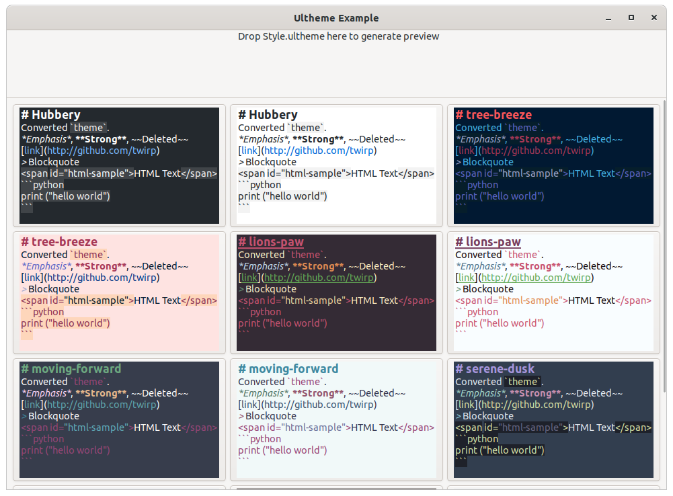Click underlined '# lions-paw' heading on dark card

pos(271,242)
